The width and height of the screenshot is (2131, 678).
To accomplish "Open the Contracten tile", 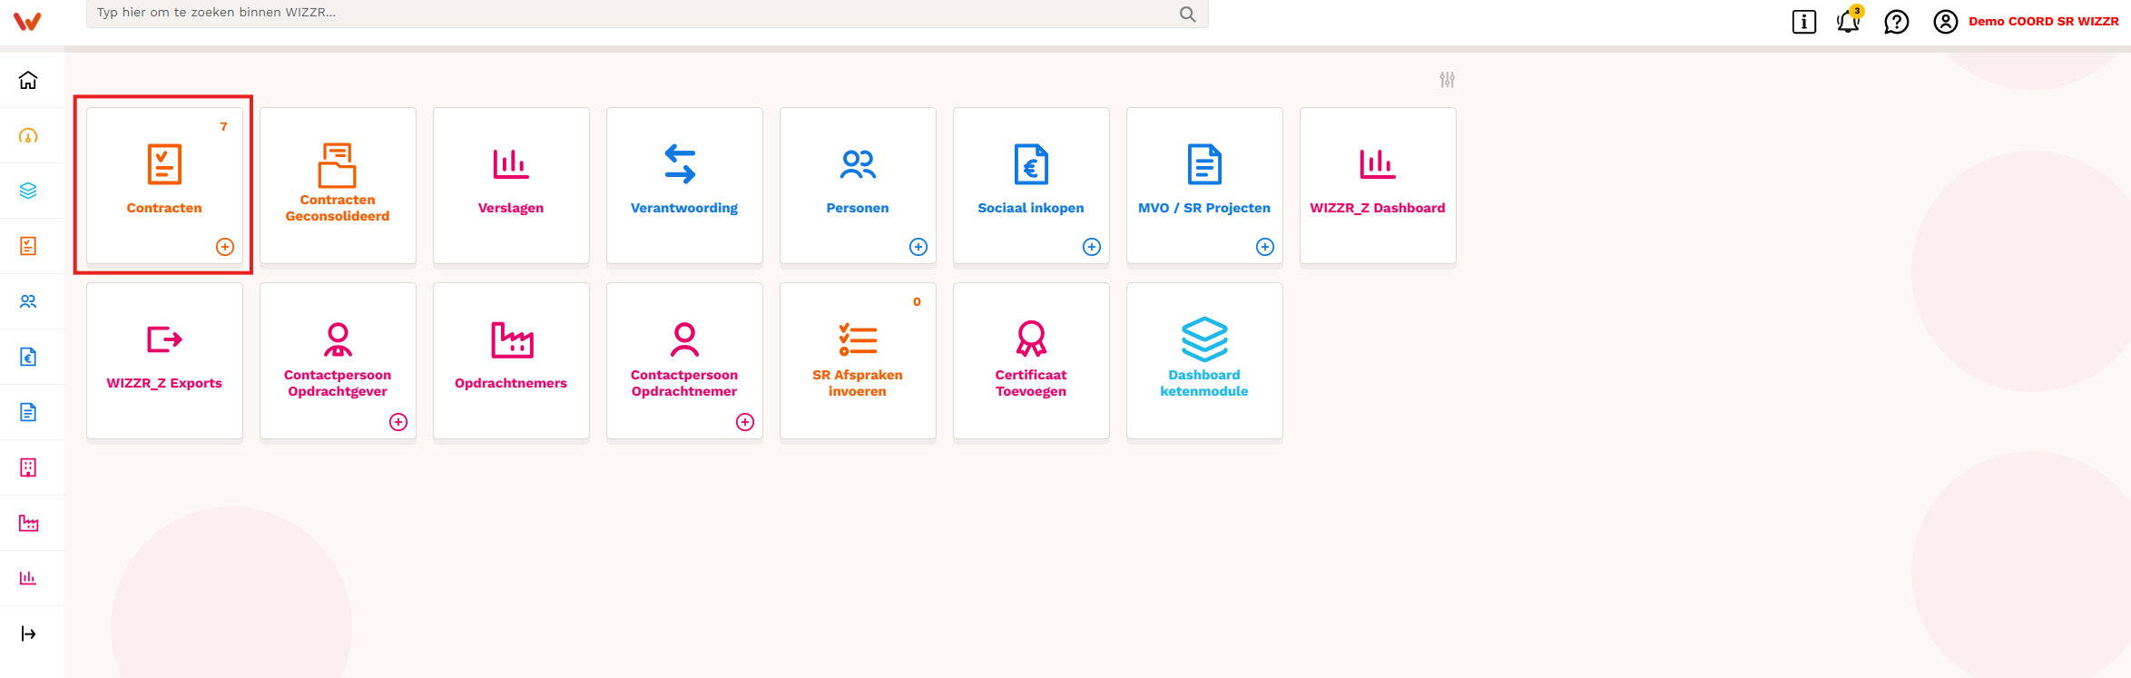I will (x=164, y=186).
